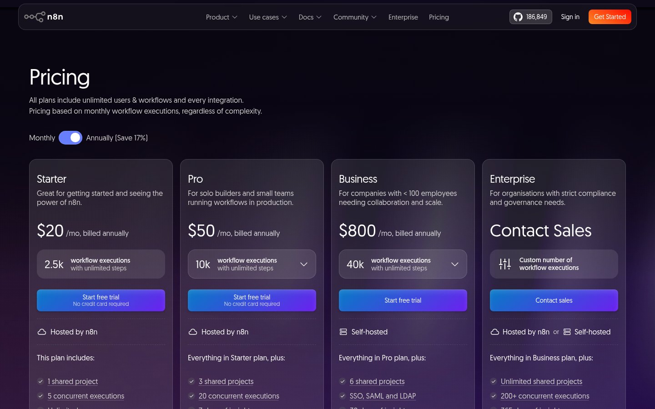Click the cloud icon beside Starter's Hosted by n8n
This screenshot has height=409, width=655.
42,332
